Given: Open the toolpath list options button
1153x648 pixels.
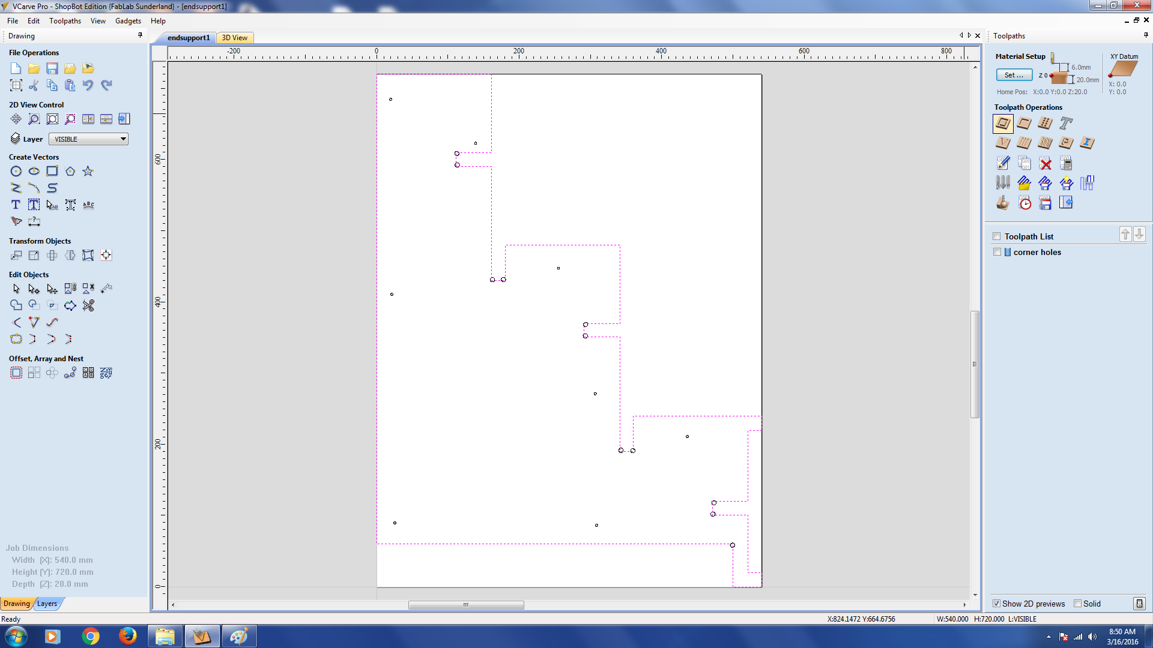Looking at the screenshot, I should tap(1139, 604).
